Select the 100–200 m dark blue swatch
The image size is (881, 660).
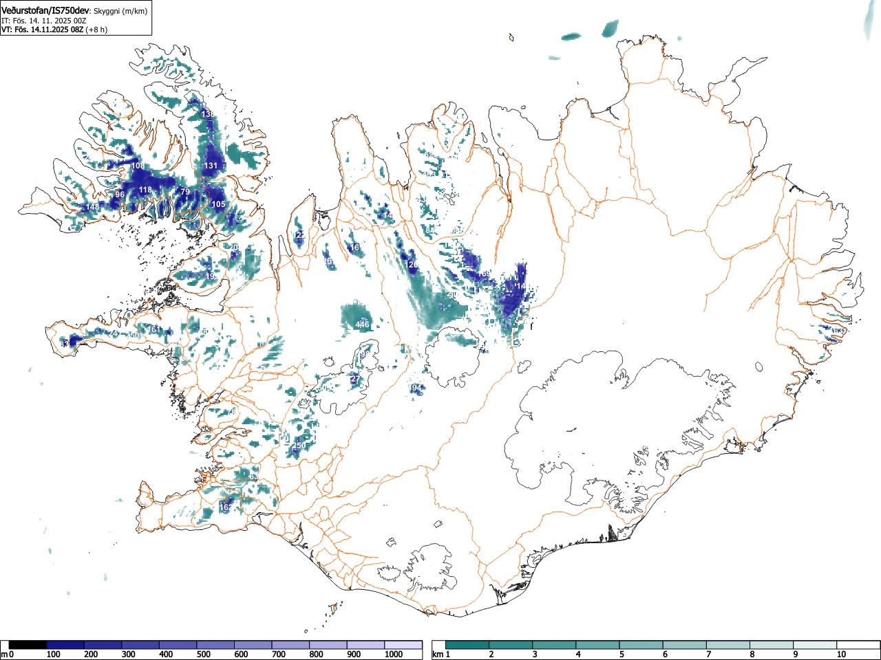pyautogui.click(x=65, y=645)
